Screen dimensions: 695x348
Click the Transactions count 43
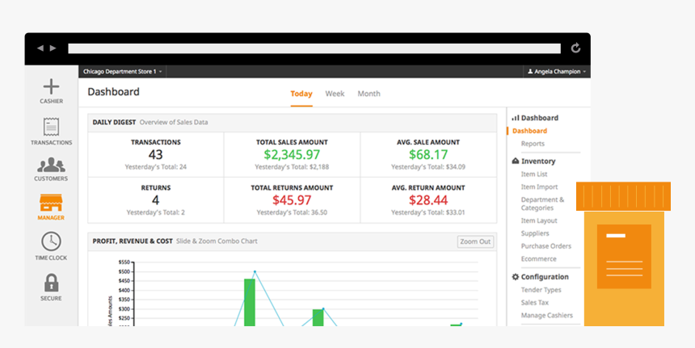coord(156,154)
